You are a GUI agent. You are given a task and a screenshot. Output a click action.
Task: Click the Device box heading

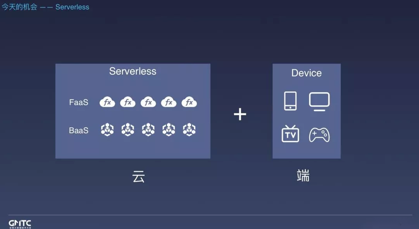[307, 73]
